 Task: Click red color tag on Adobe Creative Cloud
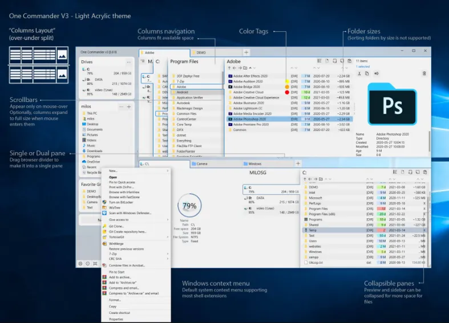(x=287, y=92)
